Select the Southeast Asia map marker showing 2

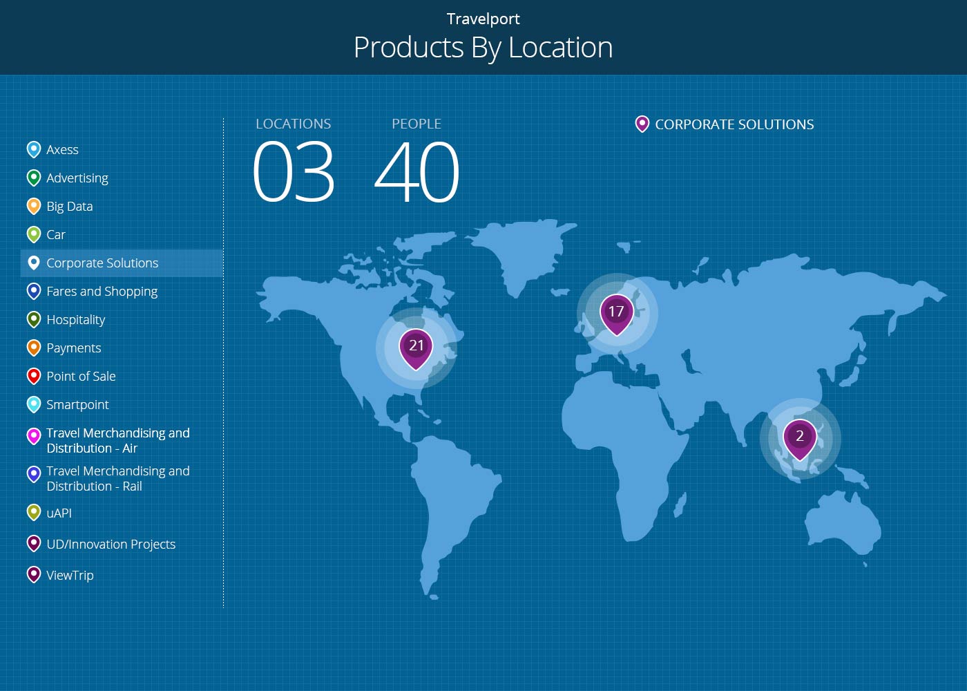tap(800, 439)
